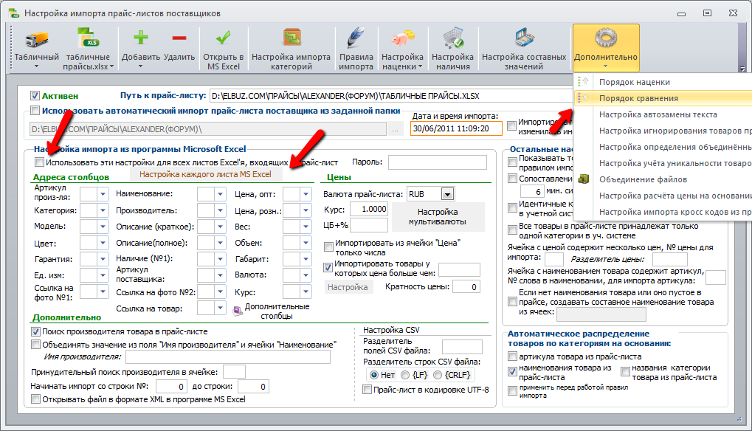Select Настройка автозамены текста menu item
Image resolution: width=752 pixels, height=431 pixels.
(x=663, y=114)
